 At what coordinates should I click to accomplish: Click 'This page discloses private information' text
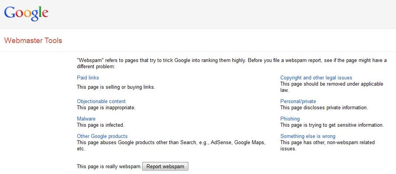324,108
